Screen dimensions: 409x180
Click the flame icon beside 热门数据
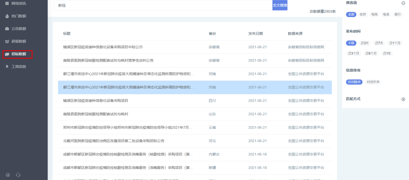click(x=7, y=16)
